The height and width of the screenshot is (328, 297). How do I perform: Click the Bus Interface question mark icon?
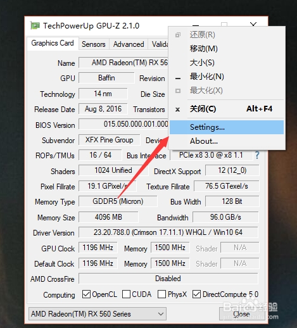(x=257, y=155)
